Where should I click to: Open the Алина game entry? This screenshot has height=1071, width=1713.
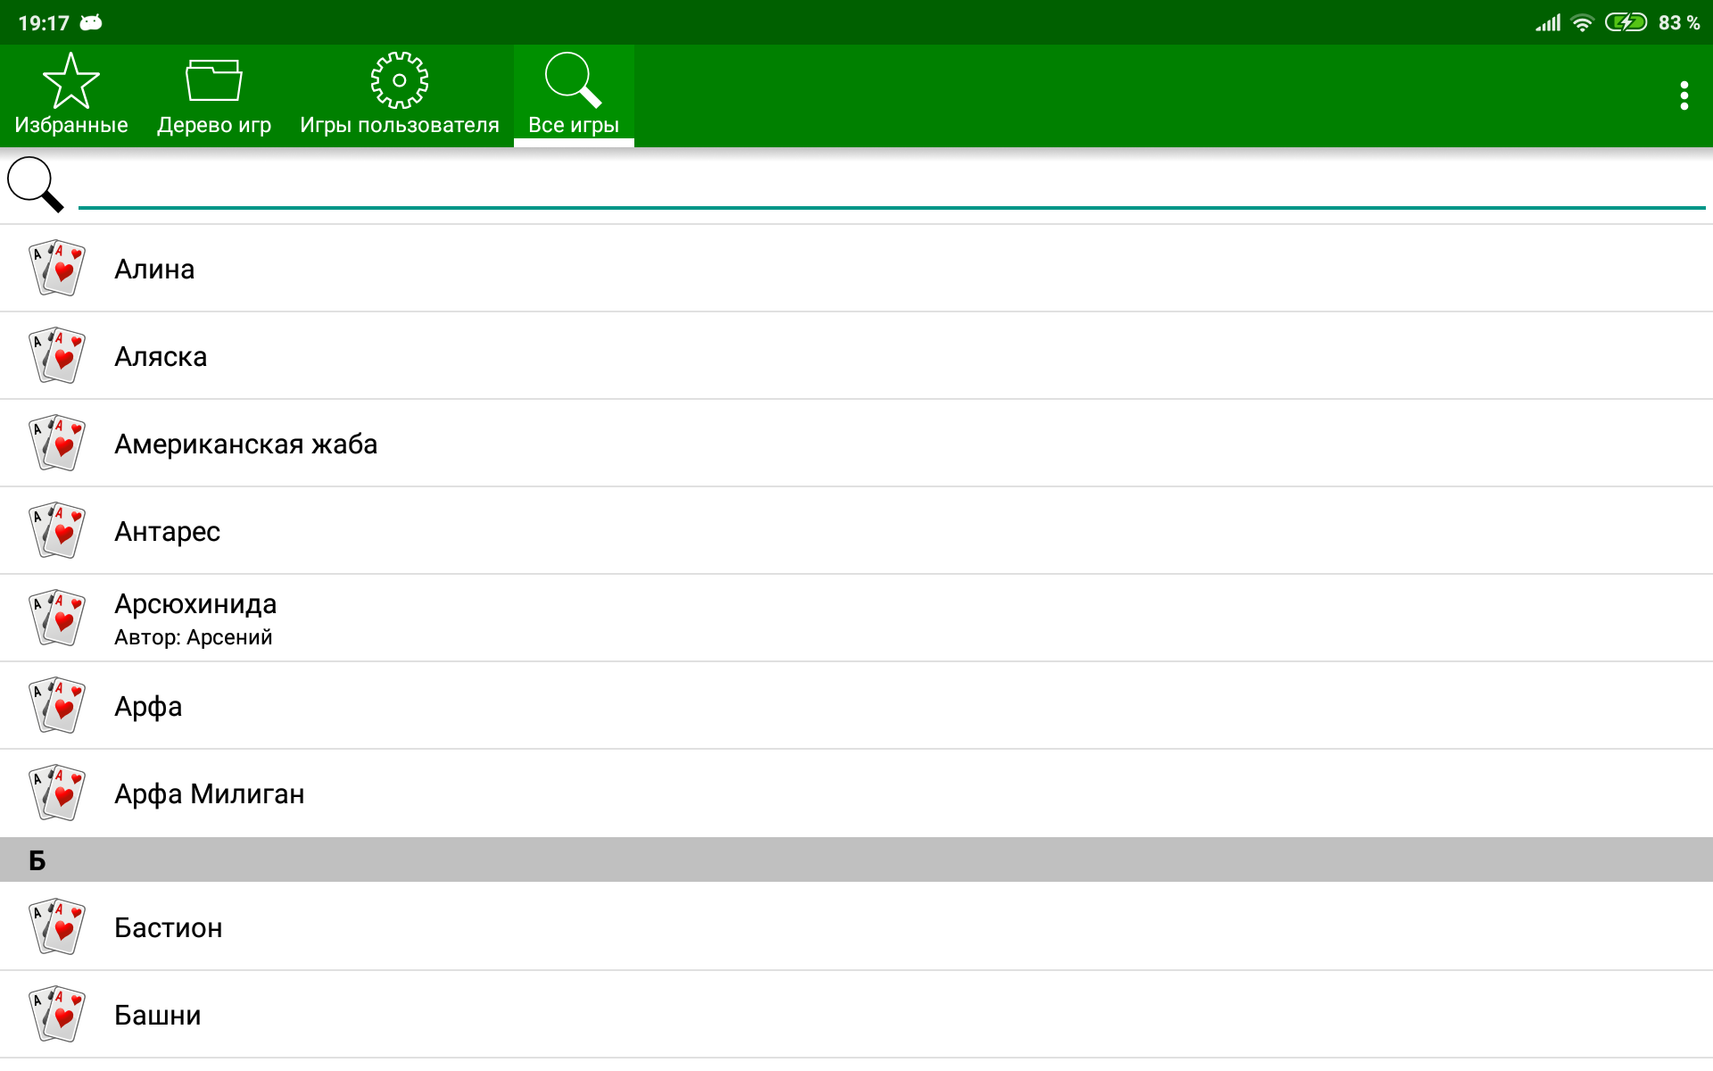pos(856,268)
